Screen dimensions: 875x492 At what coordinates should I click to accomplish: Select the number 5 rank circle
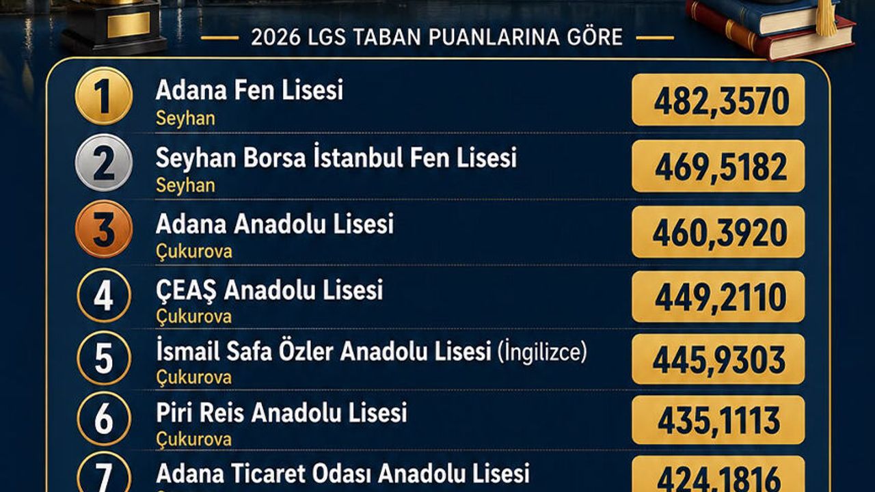point(104,358)
